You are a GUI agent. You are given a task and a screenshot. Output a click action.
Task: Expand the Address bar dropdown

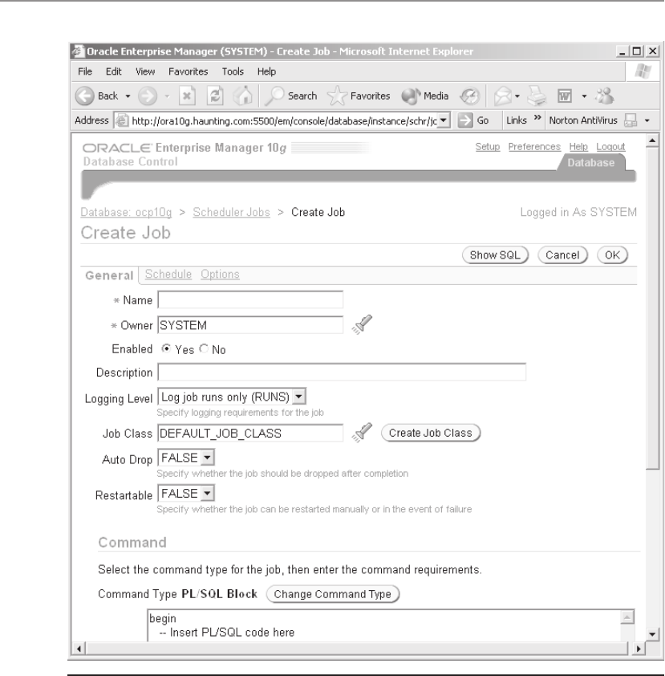click(444, 120)
